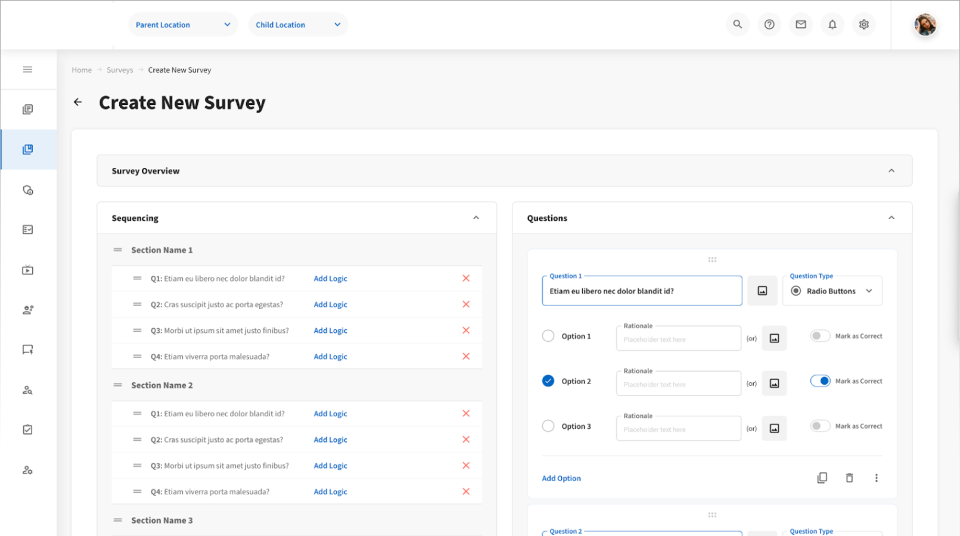Click Add Option link in Question 1
The width and height of the screenshot is (960, 536).
(x=561, y=478)
